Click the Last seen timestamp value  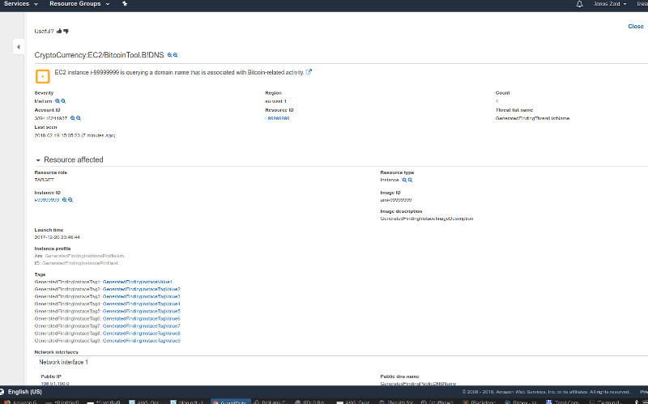(75, 135)
